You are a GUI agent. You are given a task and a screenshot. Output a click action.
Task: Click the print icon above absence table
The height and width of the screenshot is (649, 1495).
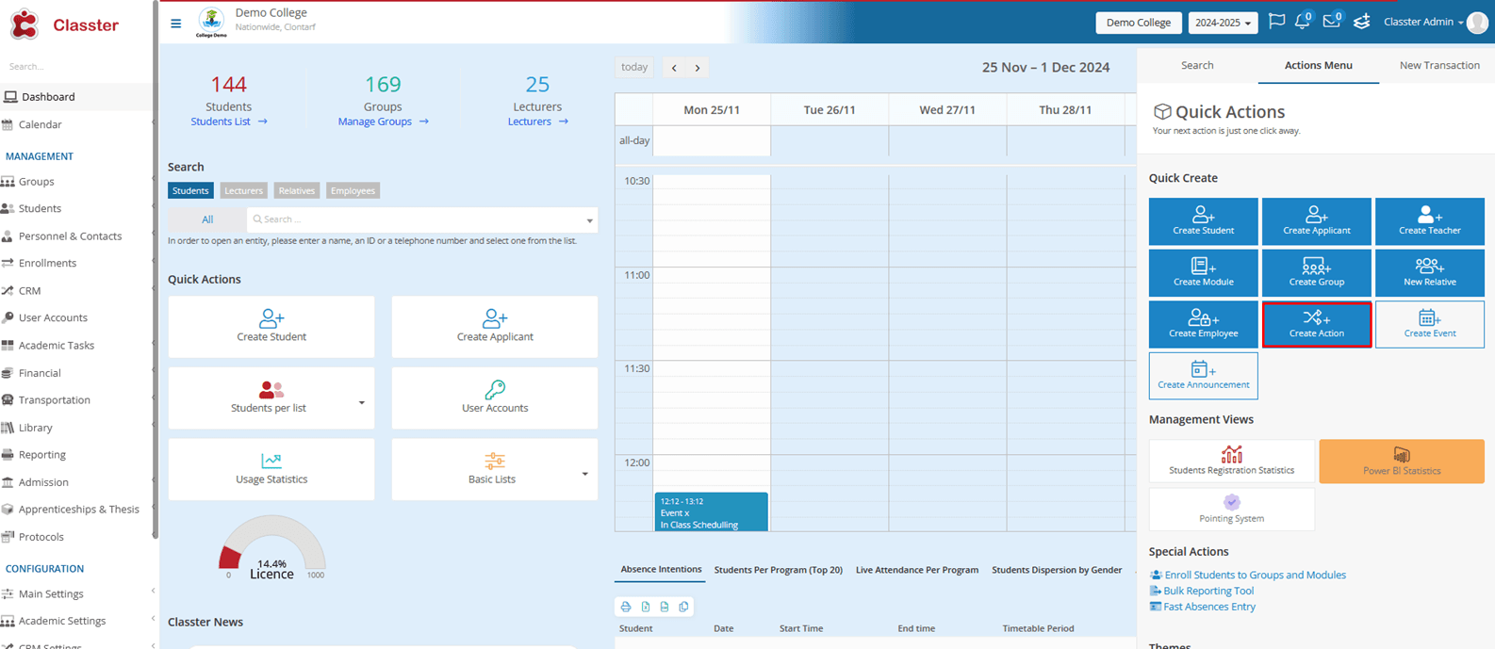click(x=626, y=607)
